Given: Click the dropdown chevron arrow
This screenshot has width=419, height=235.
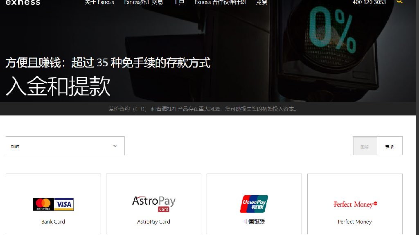Looking at the screenshot, I should click(x=115, y=146).
